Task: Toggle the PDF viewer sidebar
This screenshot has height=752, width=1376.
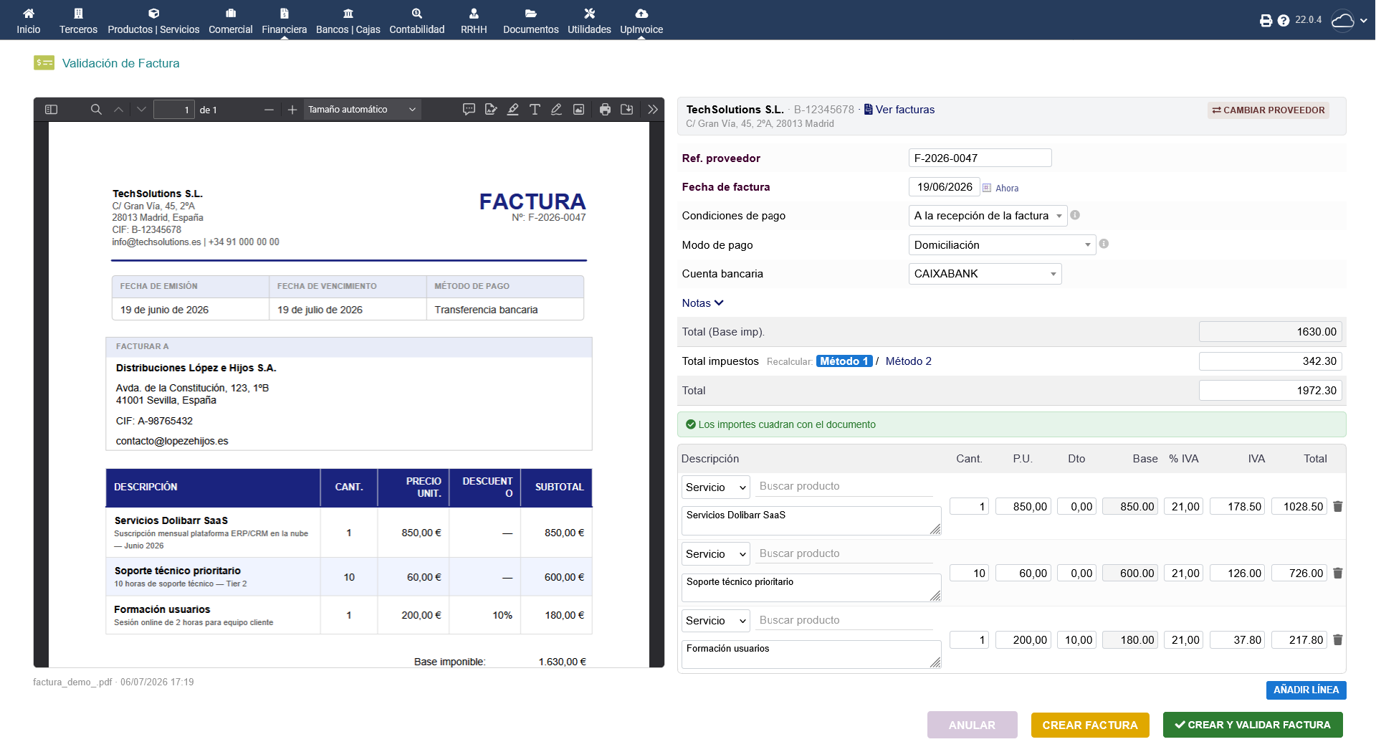Action: (51, 110)
